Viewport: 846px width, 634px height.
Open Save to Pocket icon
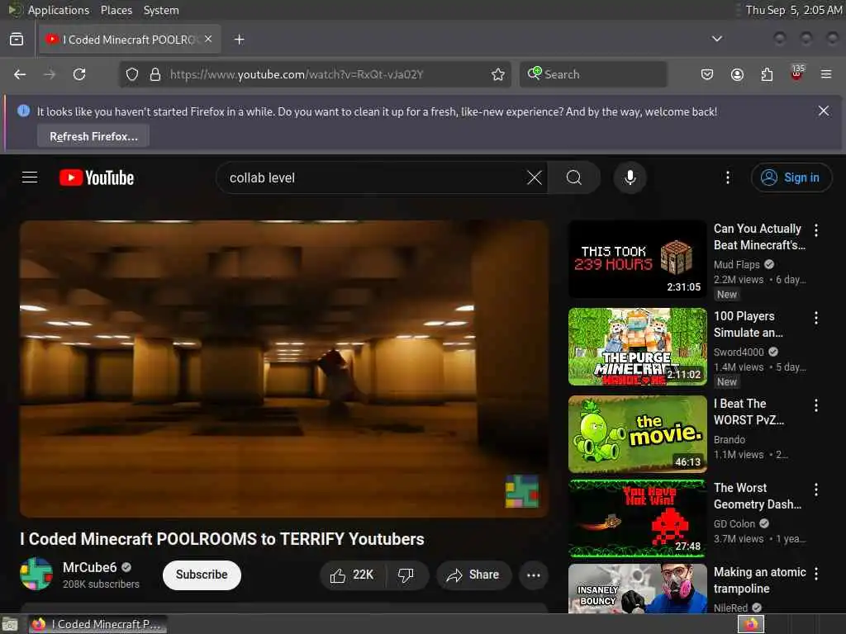[x=707, y=73]
